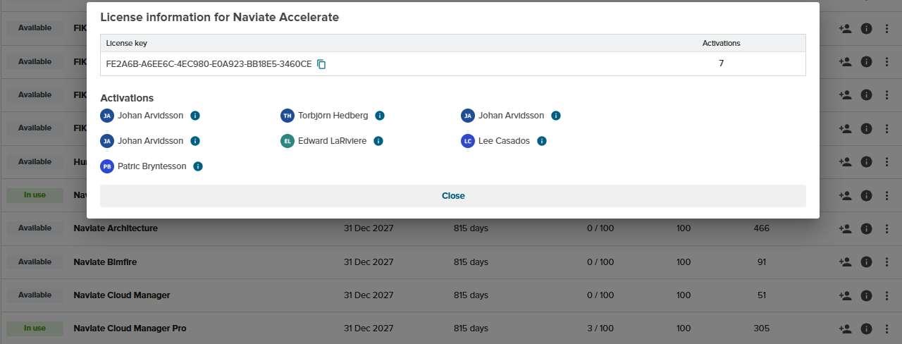Show info for Patric Bryntesson activation
The height and width of the screenshot is (344, 902).
tap(198, 166)
